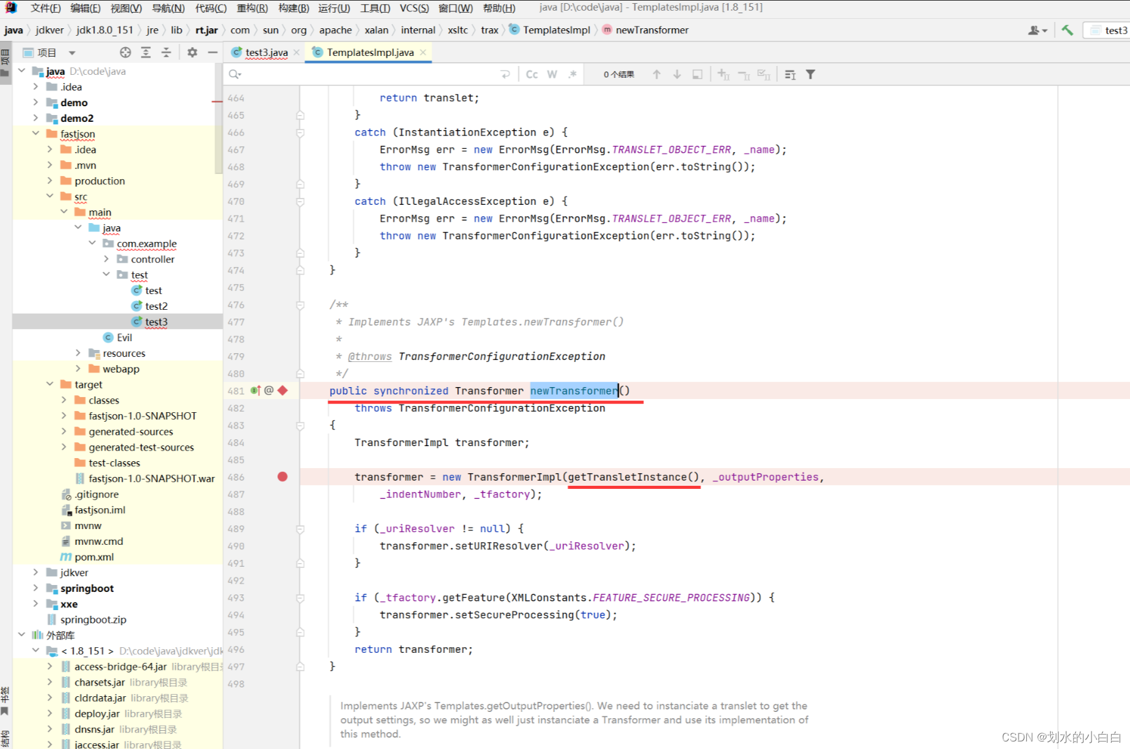Expand the demo folder in the tree
Viewport: 1130px width, 749px height.
point(36,102)
